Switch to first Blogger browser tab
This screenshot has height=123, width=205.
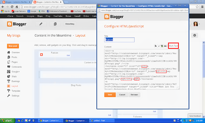coord(16,2)
